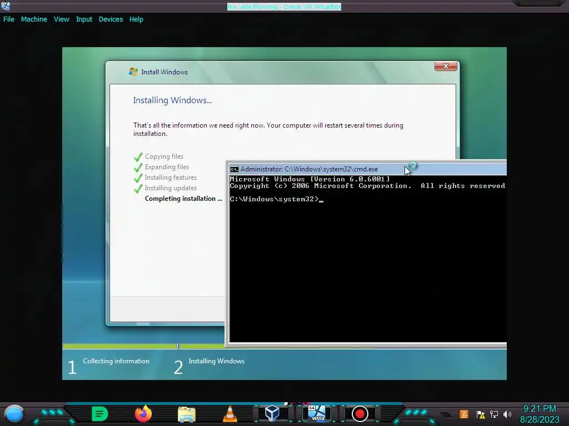
Task: Open the Input menu
Action: point(84,19)
